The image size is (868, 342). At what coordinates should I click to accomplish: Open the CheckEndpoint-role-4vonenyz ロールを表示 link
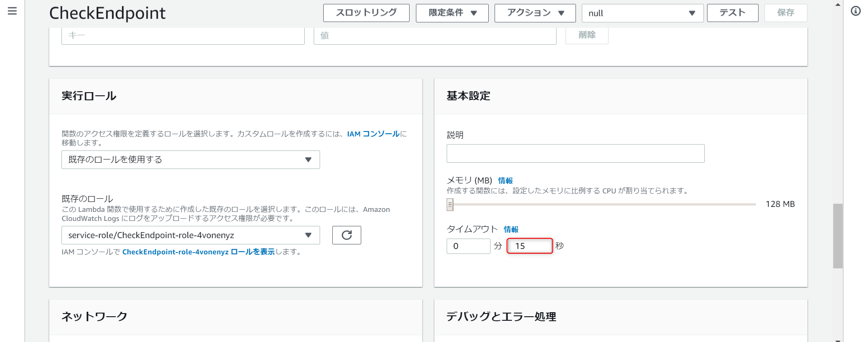click(198, 252)
